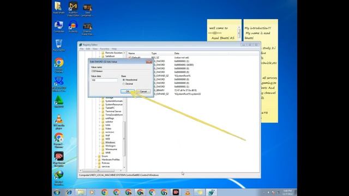This screenshot has height=196, width=349.
Task: Expand the usbflags key
Action: 100,118
